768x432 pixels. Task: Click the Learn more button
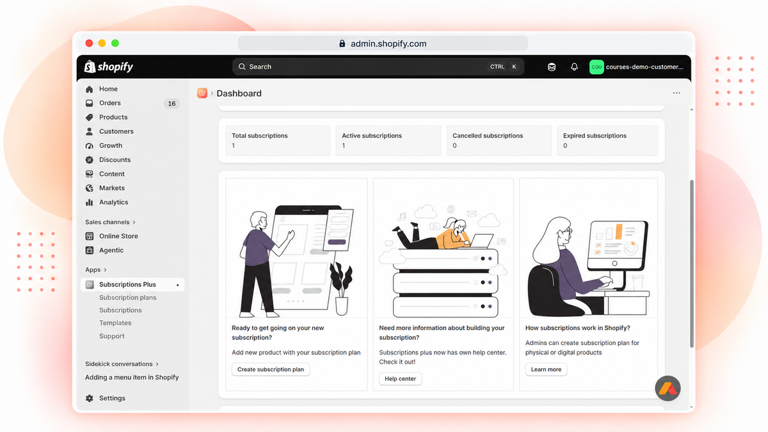(x=546, y=369)
